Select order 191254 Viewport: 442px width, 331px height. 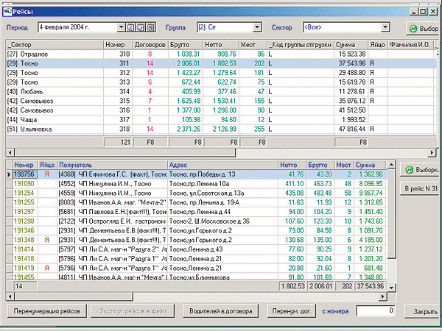click(x=24, y=193)
